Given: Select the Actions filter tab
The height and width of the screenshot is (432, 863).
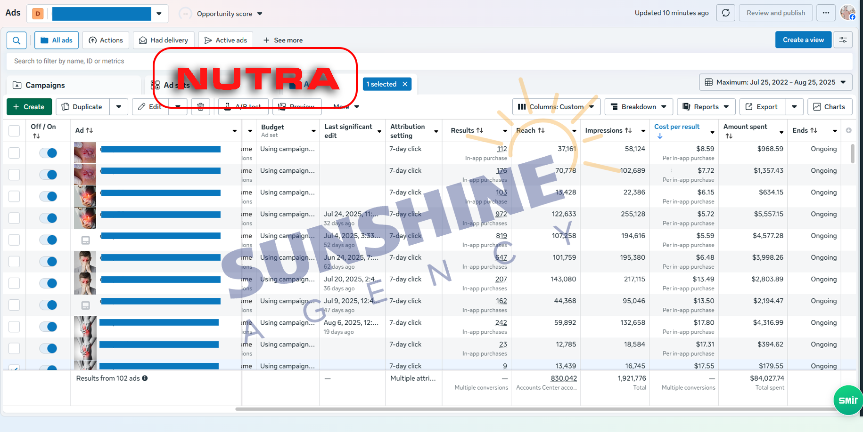Looking at the screenshot, I should tap(106, 40).
